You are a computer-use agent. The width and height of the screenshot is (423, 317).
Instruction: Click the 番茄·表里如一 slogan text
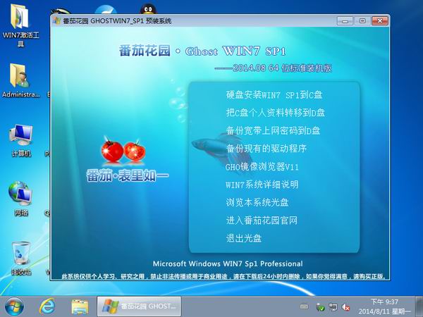128,175
